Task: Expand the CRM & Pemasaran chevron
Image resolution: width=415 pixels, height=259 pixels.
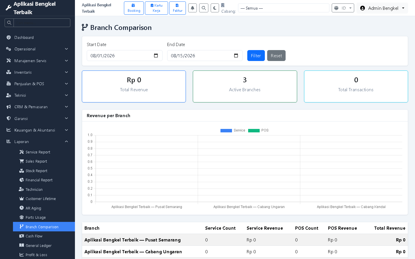Action: coord(67,107)
